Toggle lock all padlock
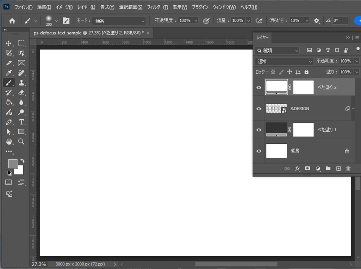 (306, 72)
